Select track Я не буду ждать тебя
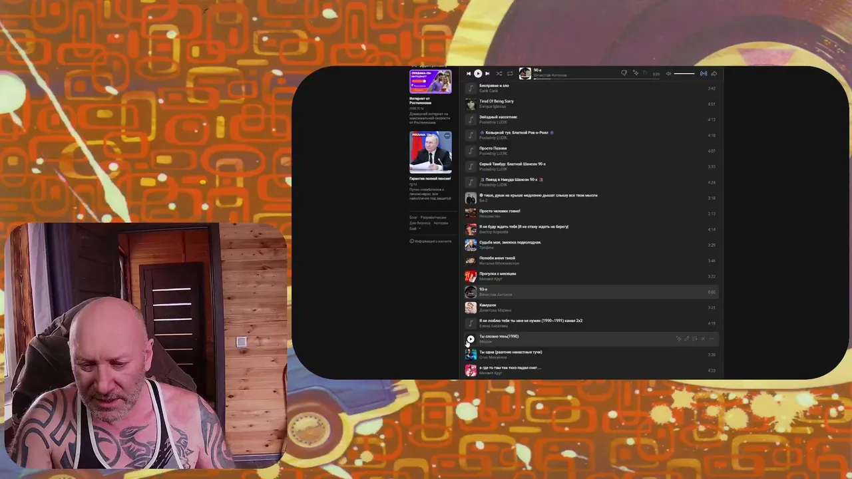This screenshot has height=479, width=852. coord(524,226)
